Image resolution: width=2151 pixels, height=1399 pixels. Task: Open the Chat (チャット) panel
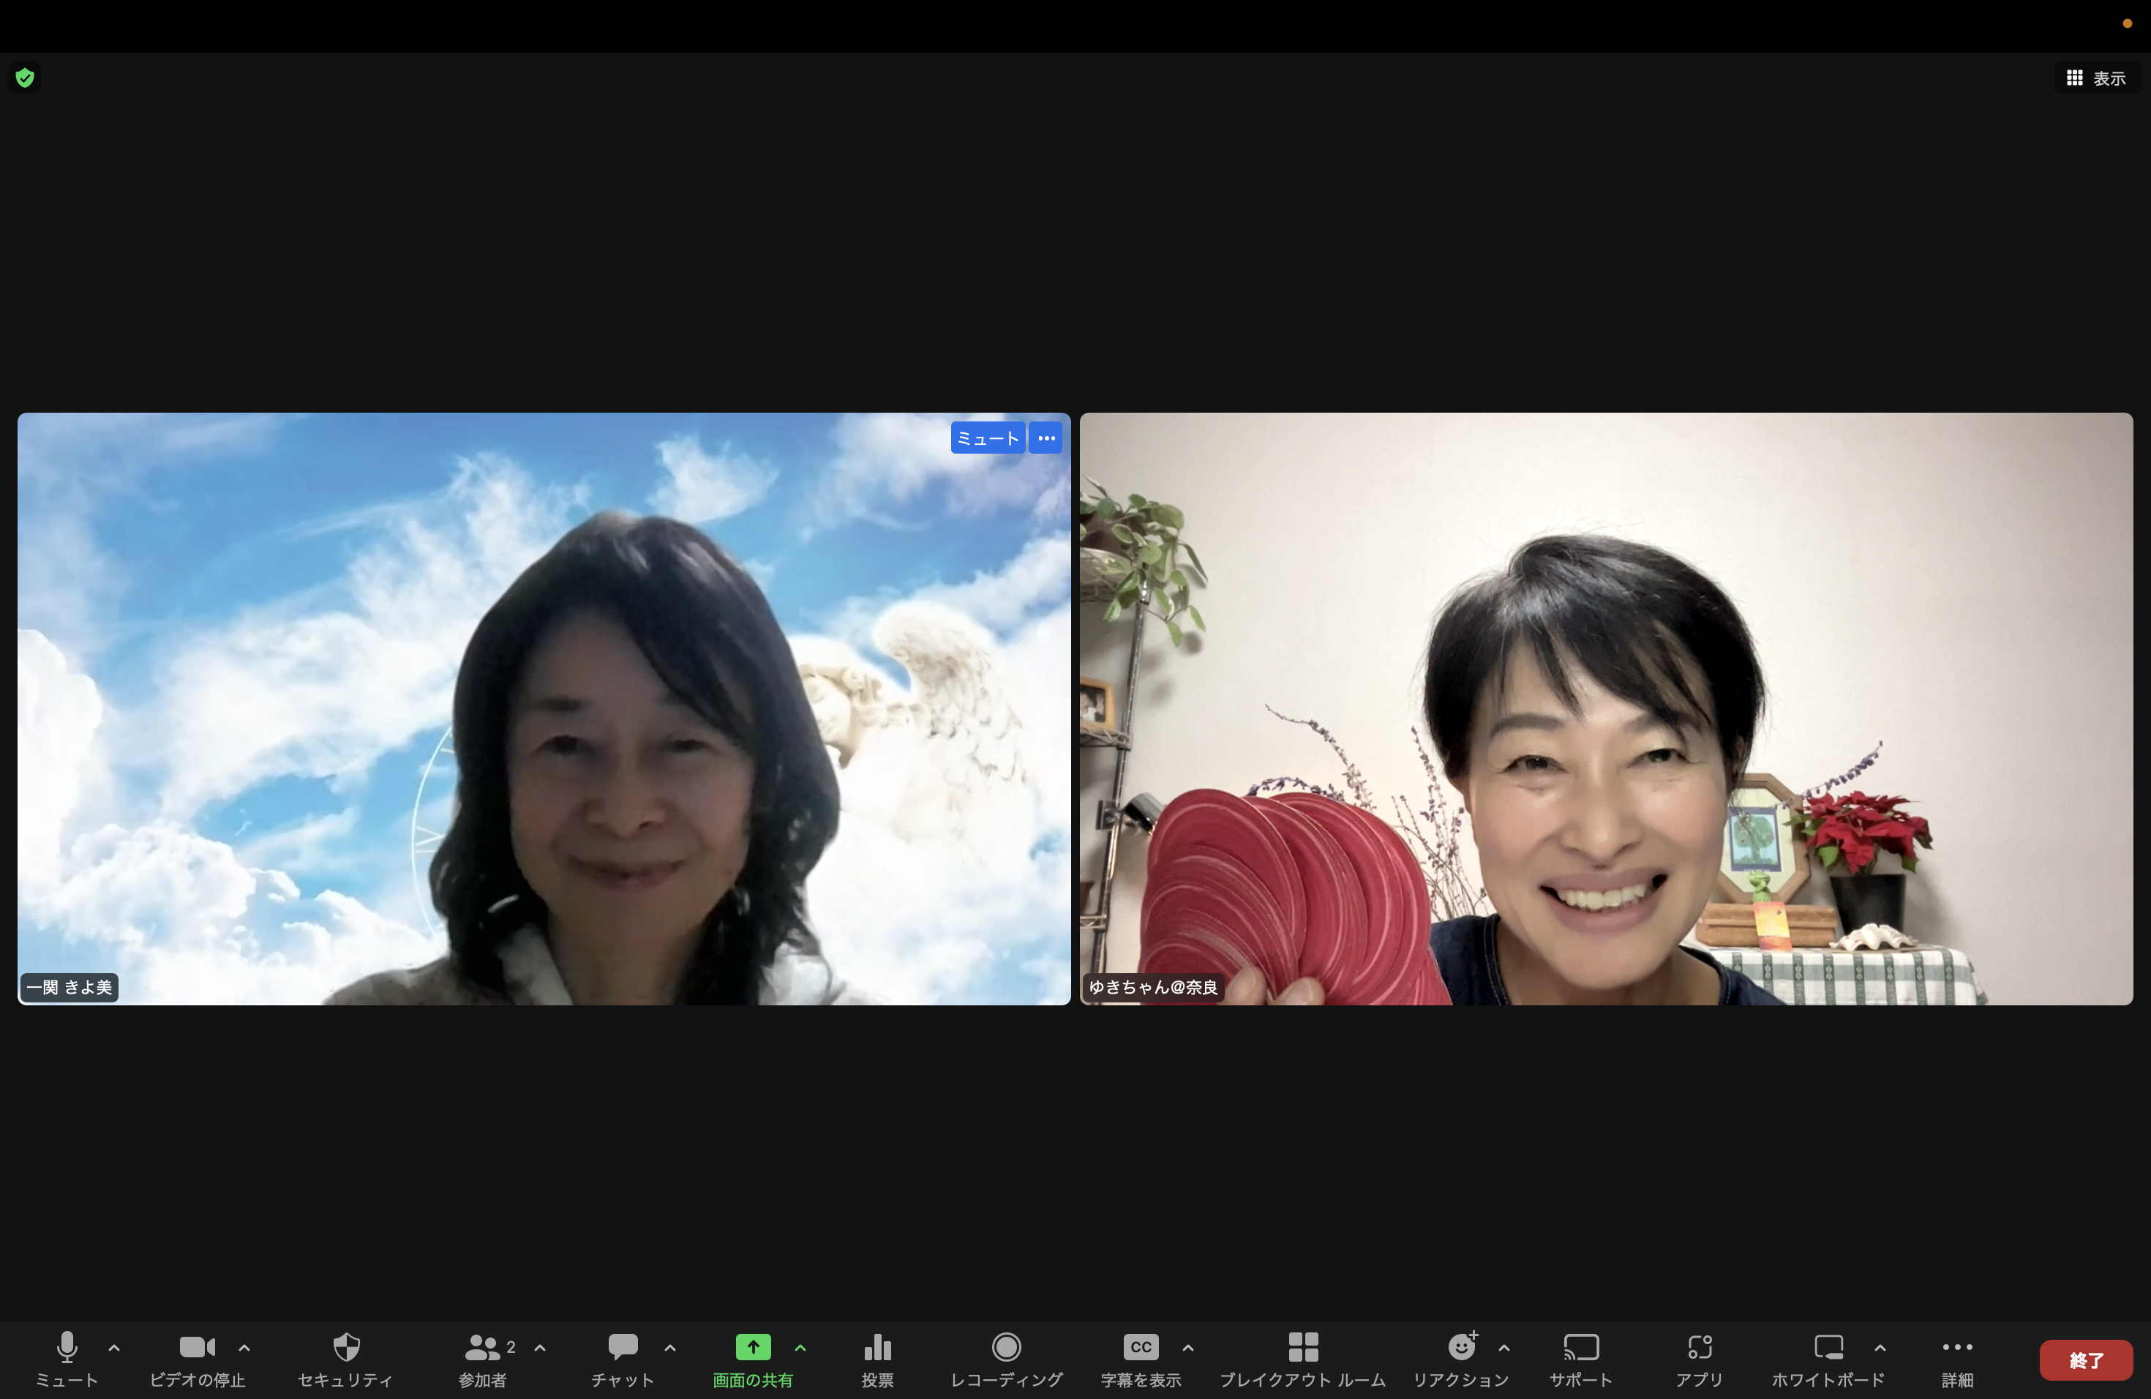623,1348
